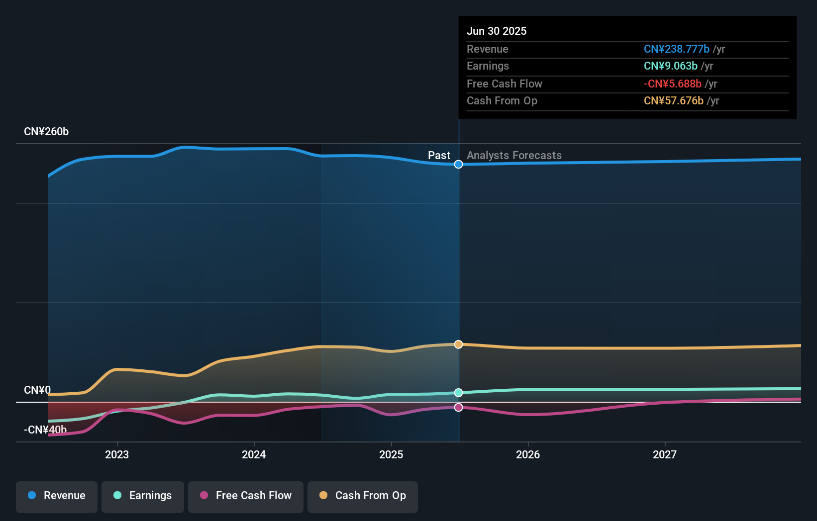817x521 pixels.
Task: Show only Free Cash Flow by toggling legend
Action: pos(245,496)
